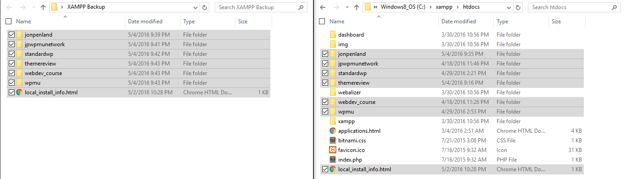This screenshot has height=179, width=626.
Task: Select applications.html file name
Action: click(x=359, y=131)
